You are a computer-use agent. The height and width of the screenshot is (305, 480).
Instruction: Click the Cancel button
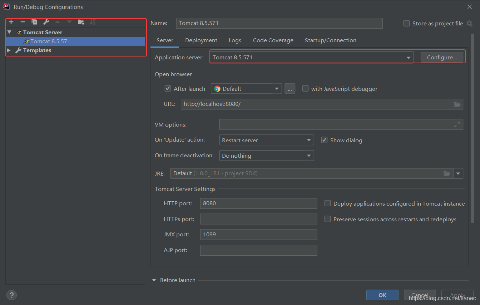pos(420,295)
